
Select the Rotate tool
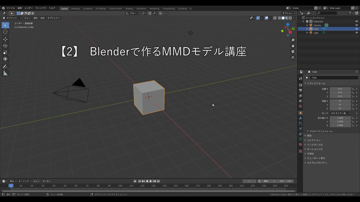[x=5, y=46]
